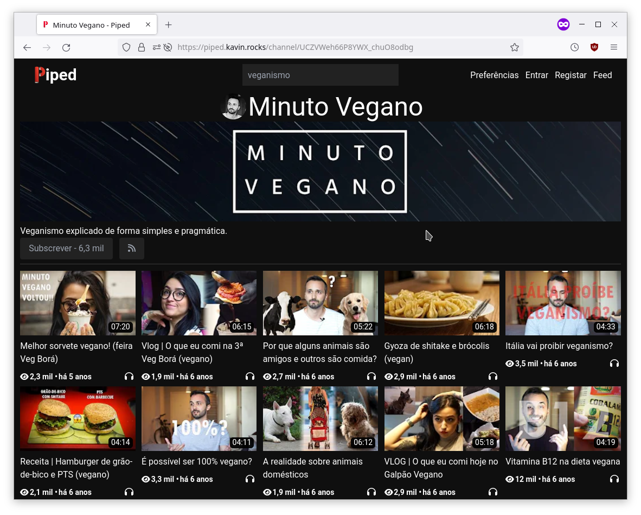Click the search field containing veganismo
The width and height of the screenshot is (641, 515).
coord(320,75)
